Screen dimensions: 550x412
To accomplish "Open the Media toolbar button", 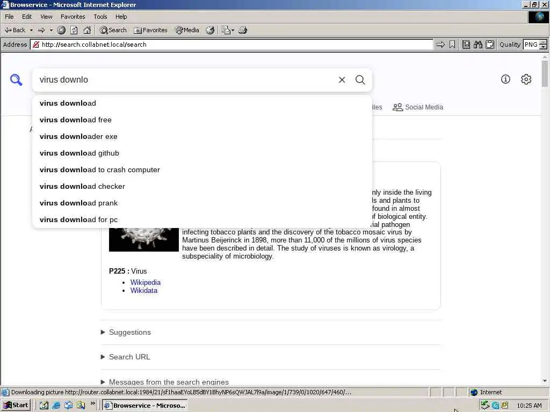I will tap(187, 30).
